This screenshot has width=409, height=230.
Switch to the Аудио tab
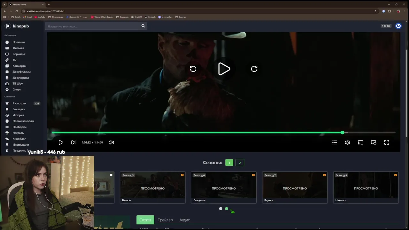pyautogui.click(x=185, y=220)
